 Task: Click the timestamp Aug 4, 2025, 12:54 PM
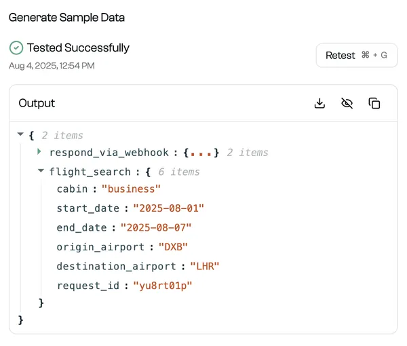point(52,66)
